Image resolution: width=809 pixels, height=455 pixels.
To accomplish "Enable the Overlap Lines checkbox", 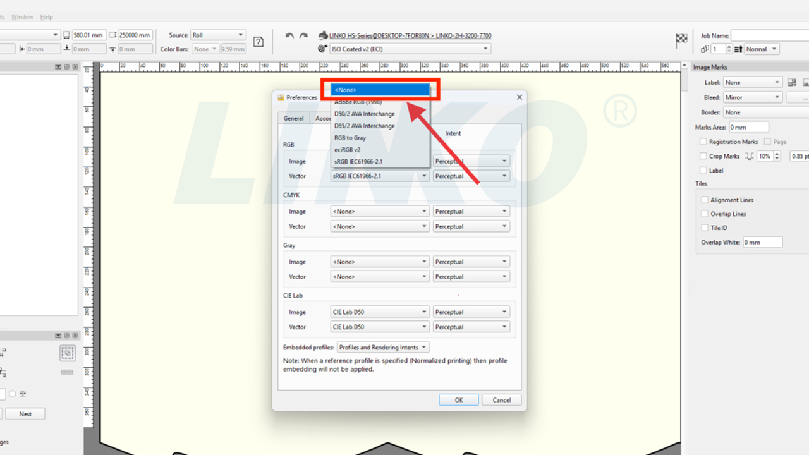I will [705, 214].
